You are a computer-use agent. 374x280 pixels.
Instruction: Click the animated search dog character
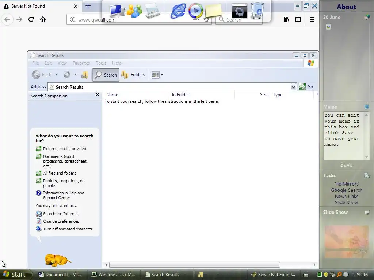tap(57, 260)
